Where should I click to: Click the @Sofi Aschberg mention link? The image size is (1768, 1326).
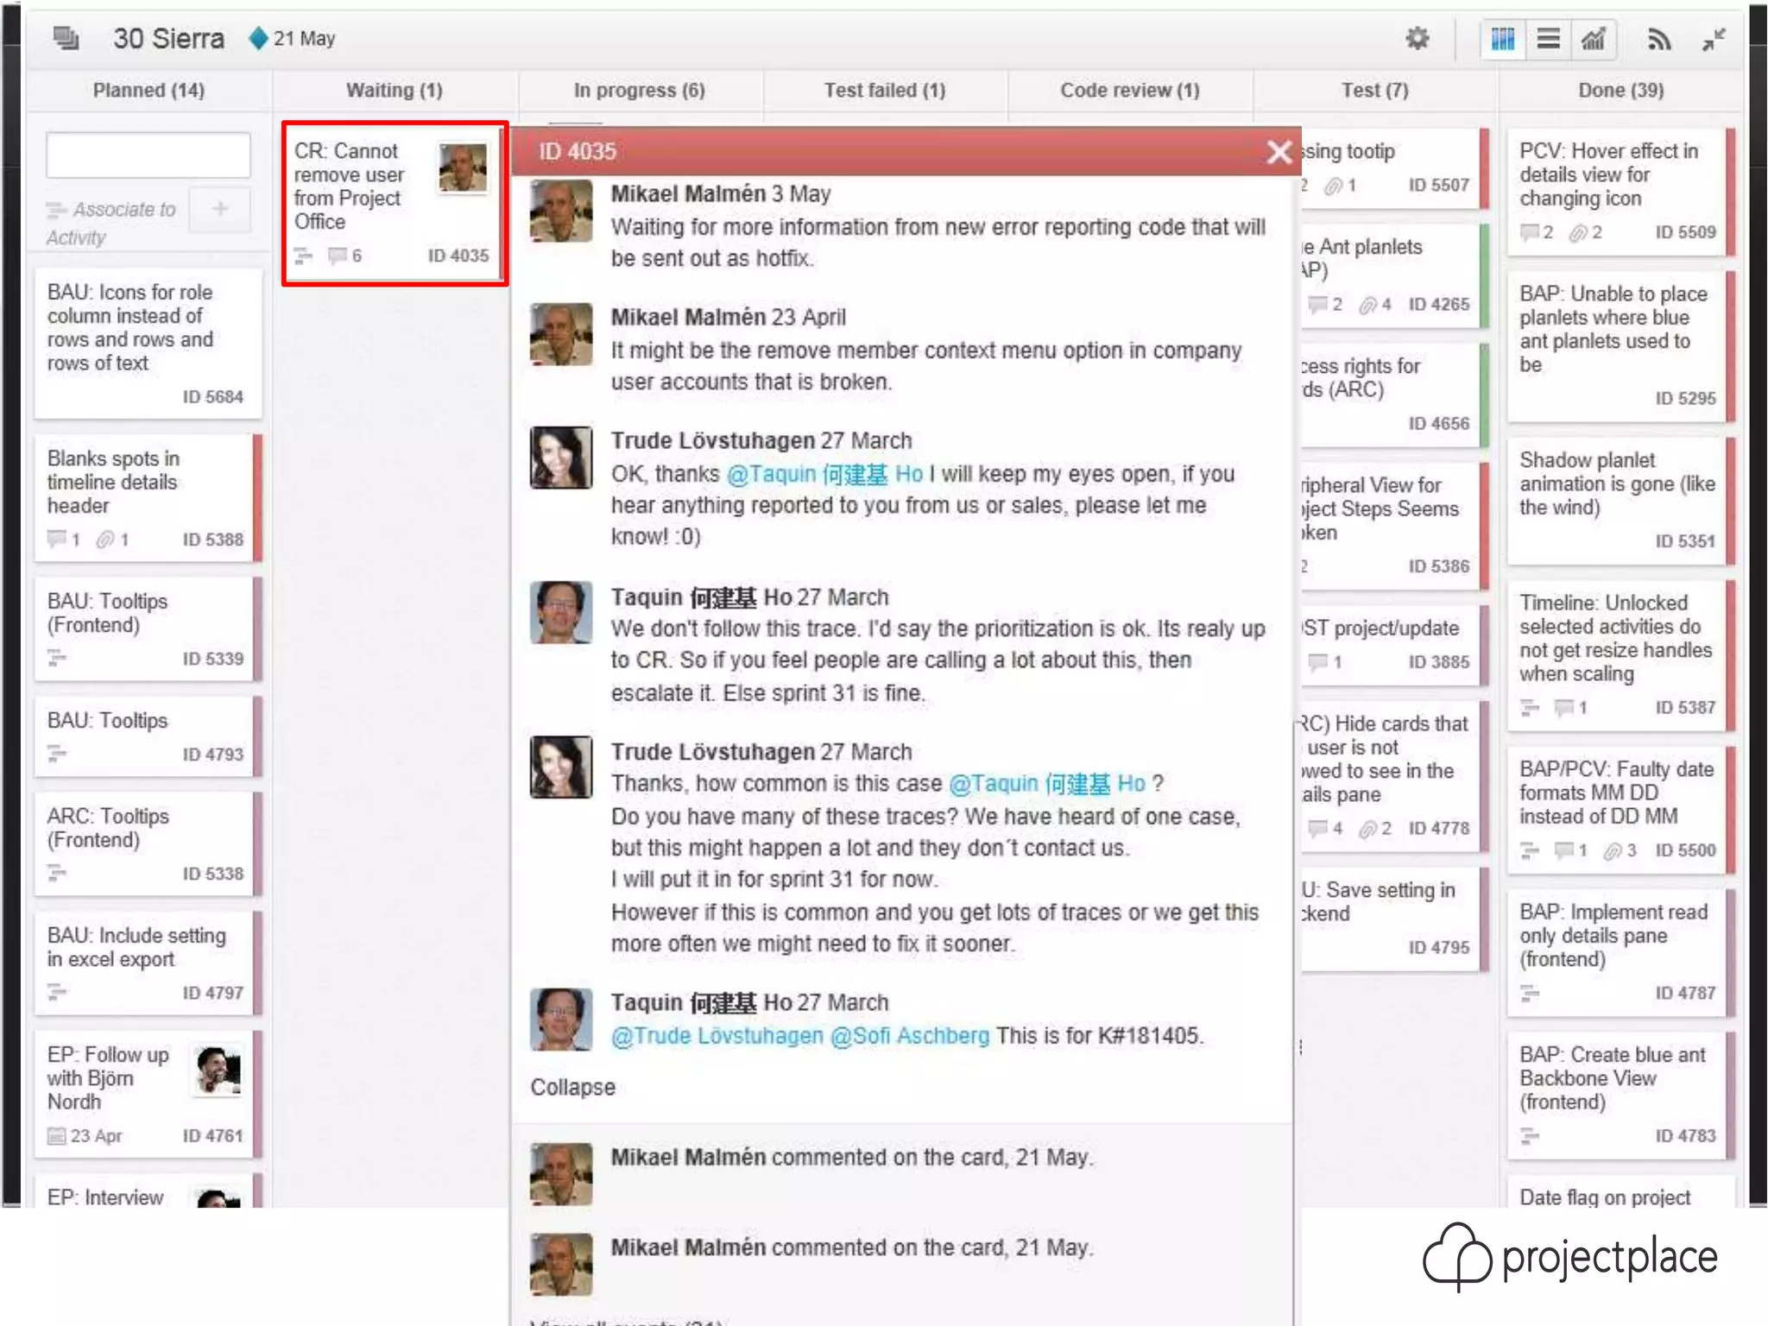click(909, 1036)
